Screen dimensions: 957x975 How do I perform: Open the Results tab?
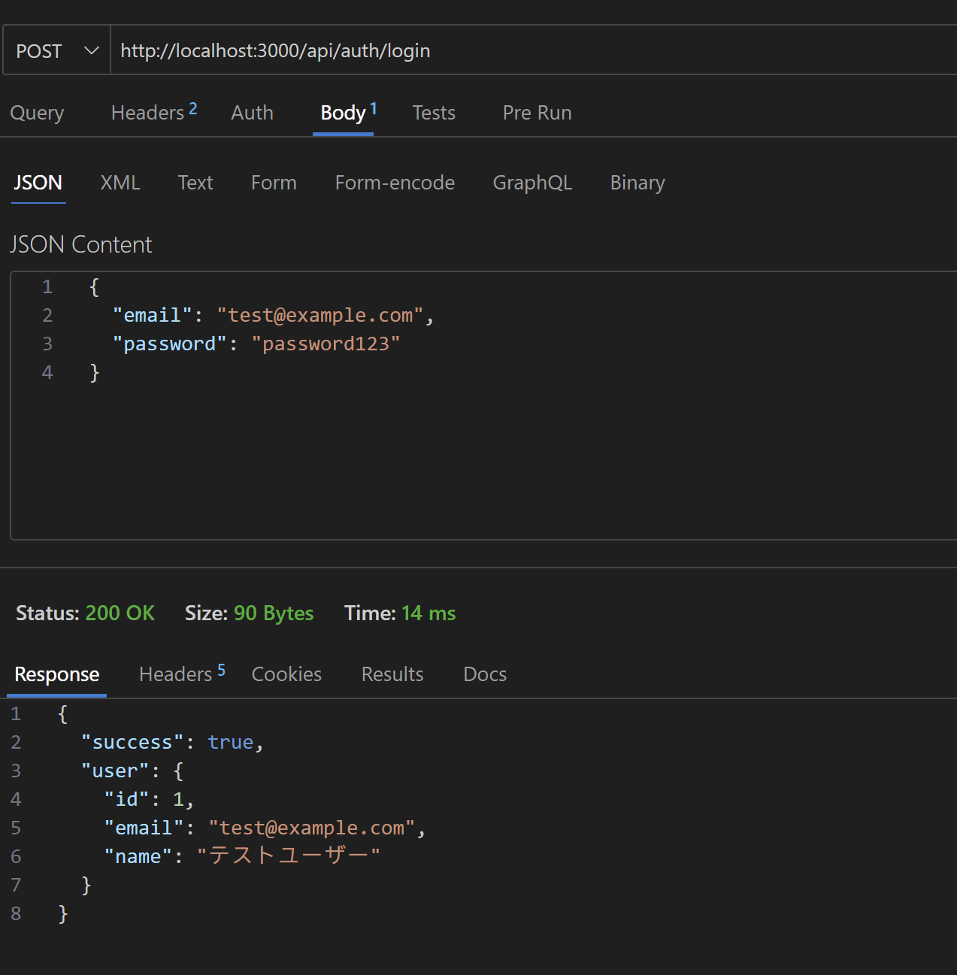(x=392, y=674)
